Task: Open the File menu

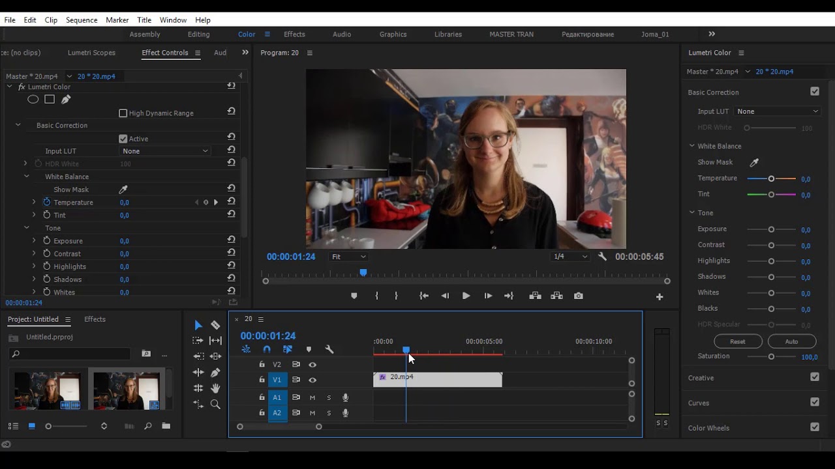Action: tap(10, 20)
